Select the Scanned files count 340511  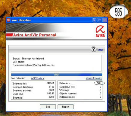50,83
